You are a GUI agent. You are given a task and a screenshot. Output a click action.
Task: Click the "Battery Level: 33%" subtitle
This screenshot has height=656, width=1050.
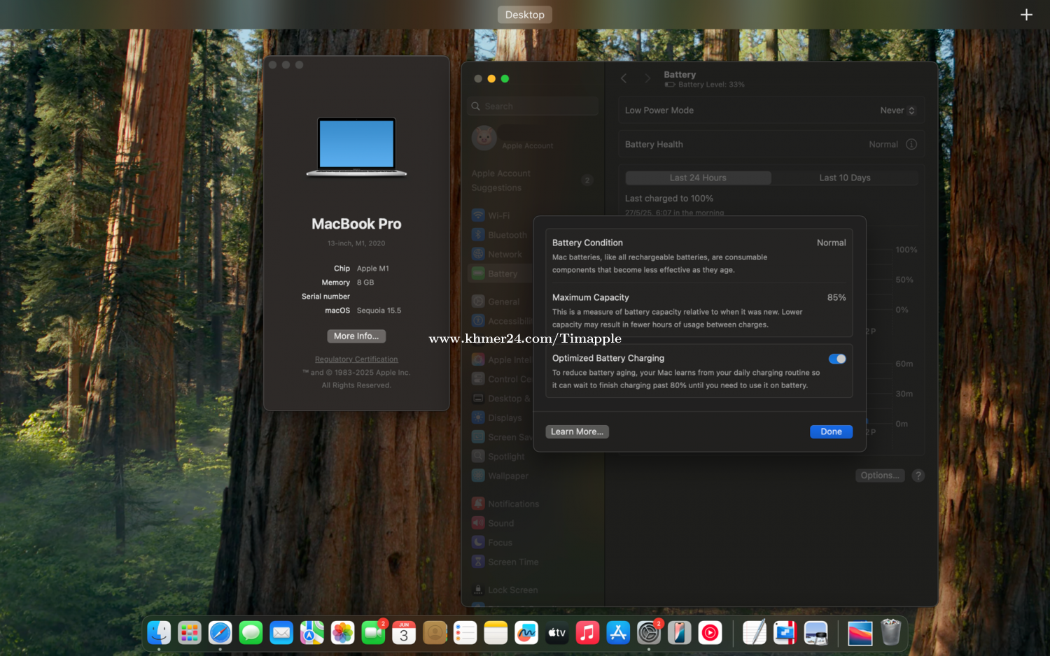(711, 85)
